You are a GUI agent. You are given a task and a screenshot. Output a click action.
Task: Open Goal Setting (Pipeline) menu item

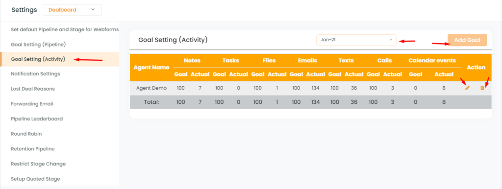38,44
